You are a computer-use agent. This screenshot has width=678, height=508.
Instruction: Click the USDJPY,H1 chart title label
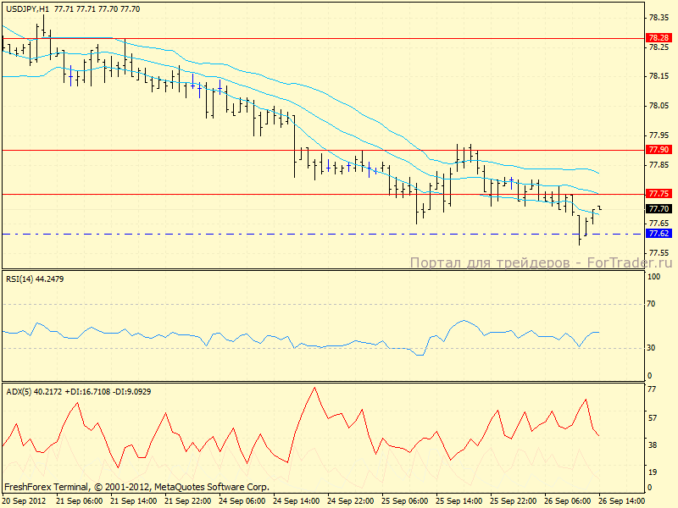(25, 8)
